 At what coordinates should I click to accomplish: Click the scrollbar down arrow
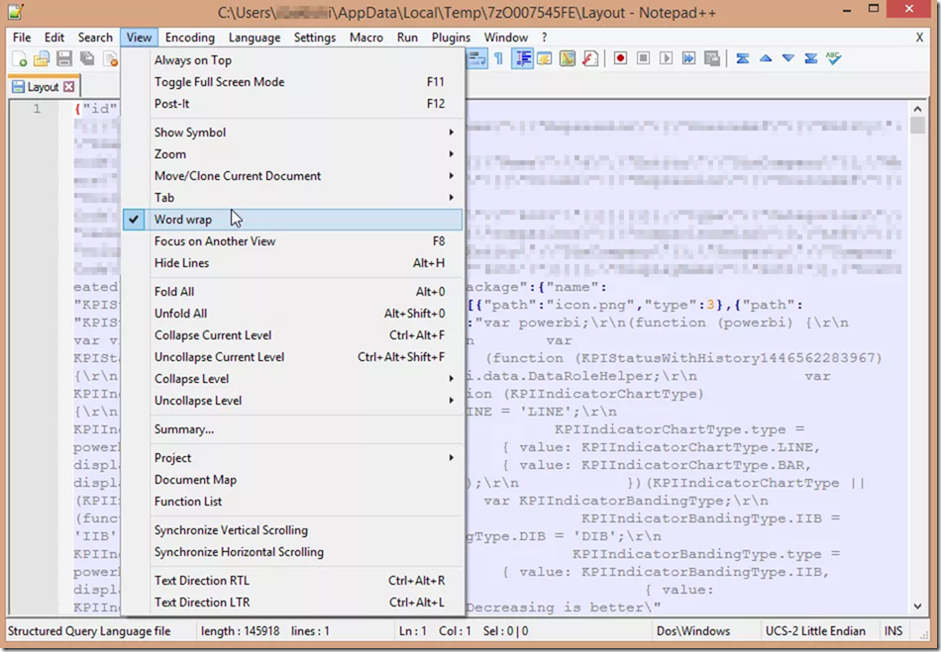917,606
